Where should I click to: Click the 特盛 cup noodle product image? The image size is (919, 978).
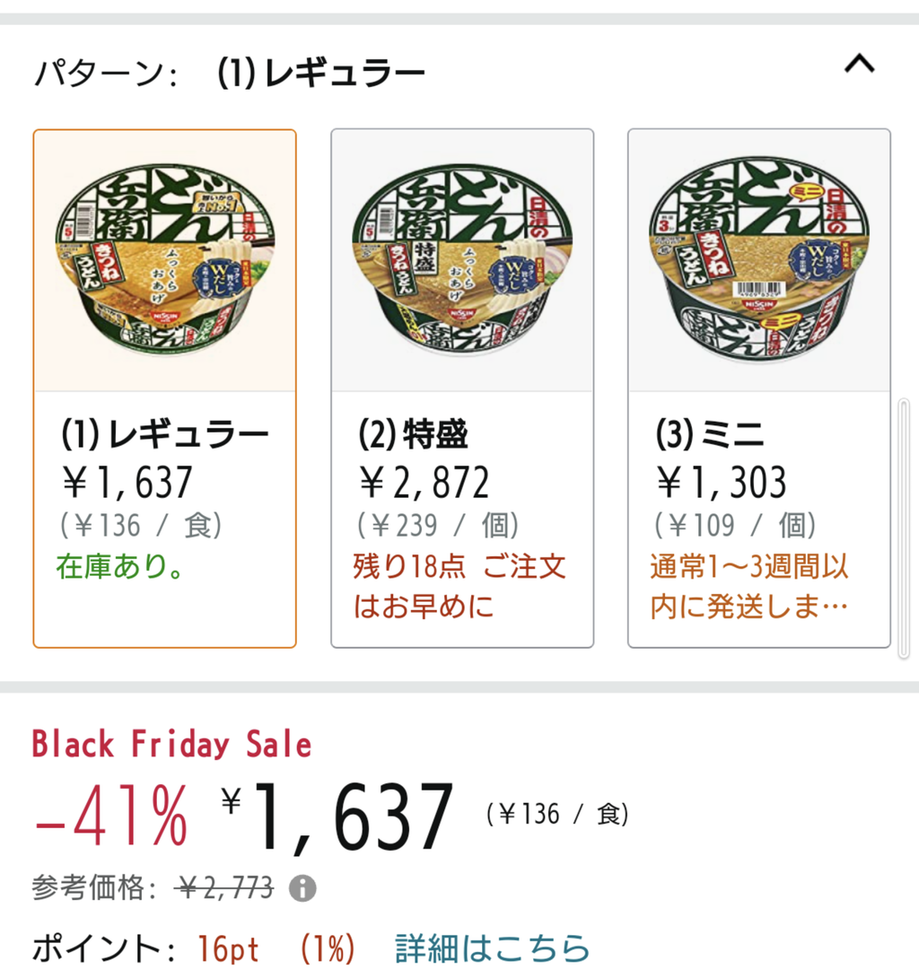point(462,261)
